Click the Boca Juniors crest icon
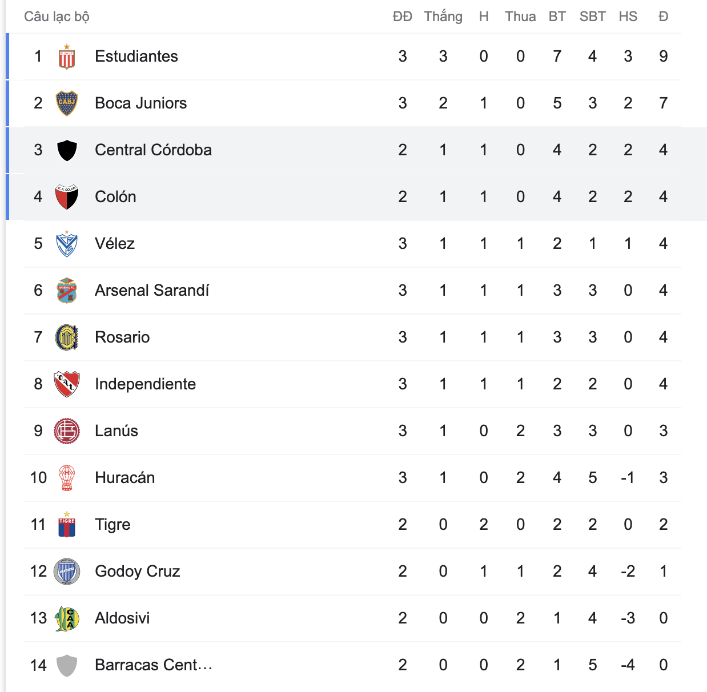707x692 pixels. pyautogui.click(x=67, y=103)
